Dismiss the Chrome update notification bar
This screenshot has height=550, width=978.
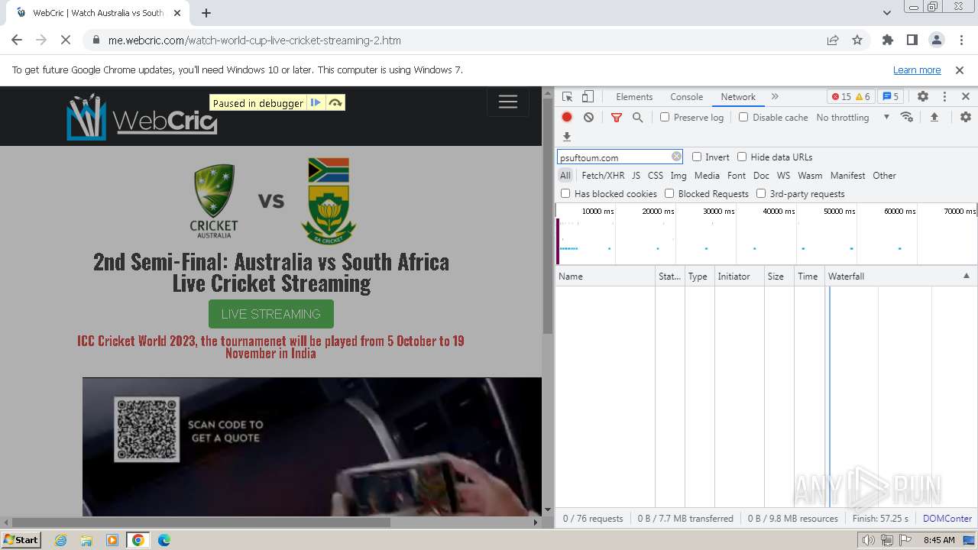(x=960, y=70)
